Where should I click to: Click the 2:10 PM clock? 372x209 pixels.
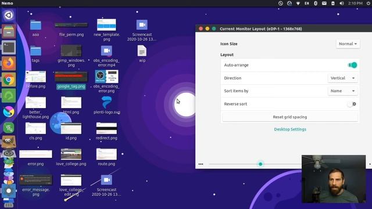point(355,3)
